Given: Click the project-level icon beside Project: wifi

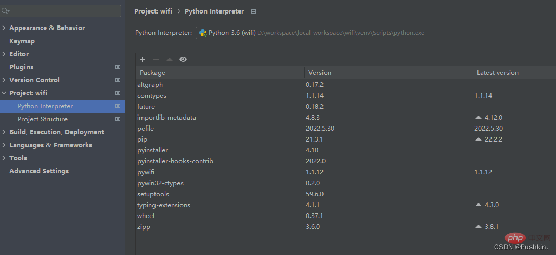Looking at the screenshot, I should tap(118, 93).
